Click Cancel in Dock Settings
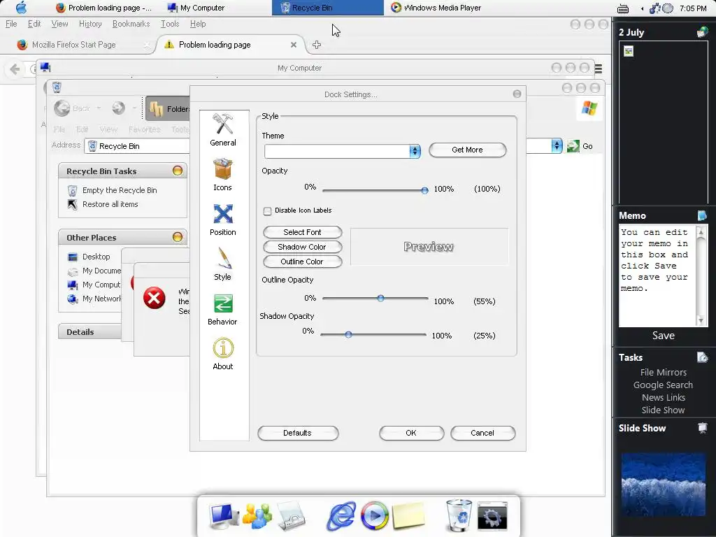 (482, 433)
